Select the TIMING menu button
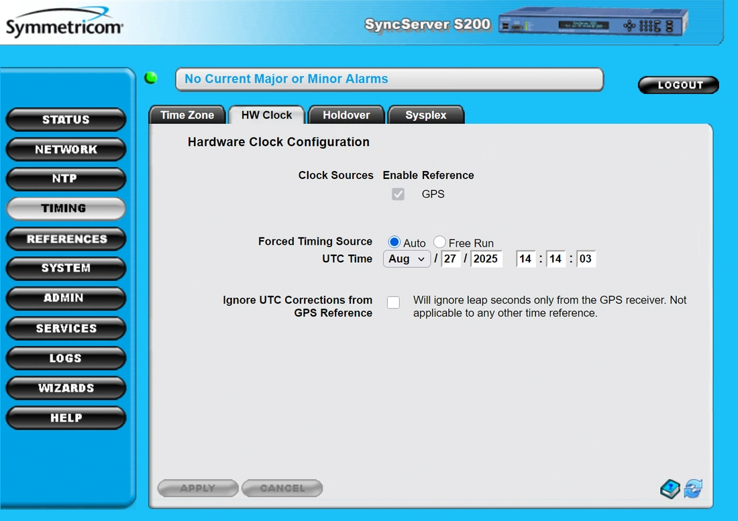 (66, 209)
